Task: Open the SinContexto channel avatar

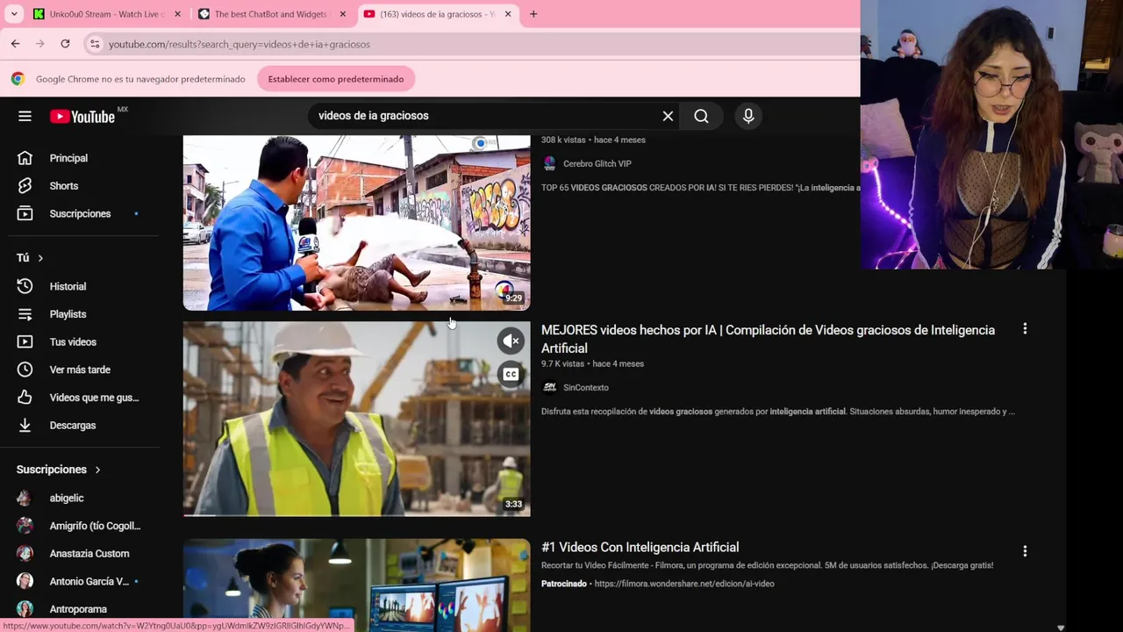Action: tap(549, 387)
